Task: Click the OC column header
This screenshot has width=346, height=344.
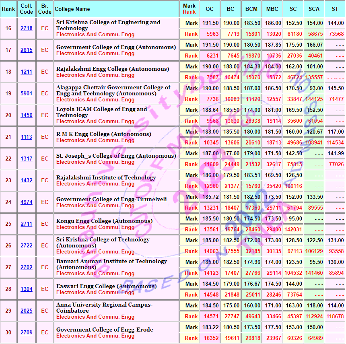Action: (x=210, y=9)
